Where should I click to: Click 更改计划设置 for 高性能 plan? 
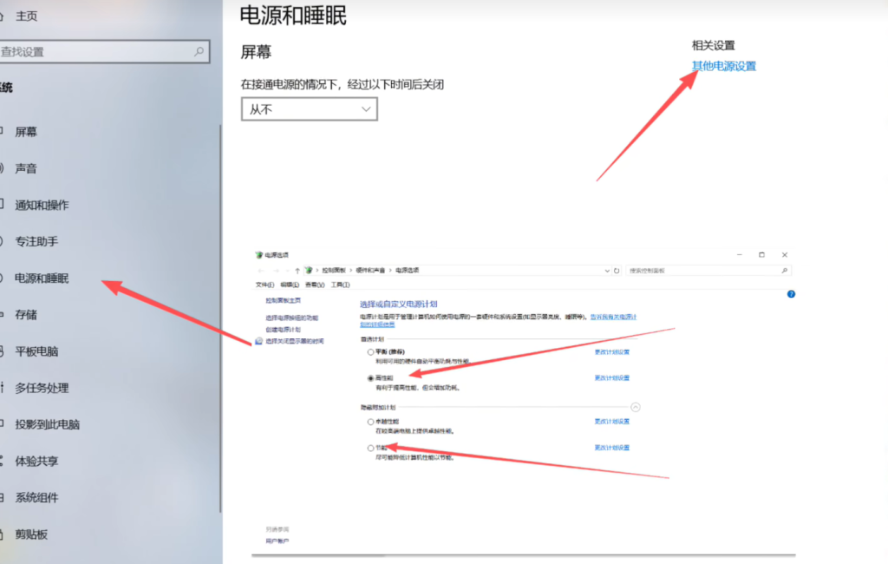click(611, 378)
